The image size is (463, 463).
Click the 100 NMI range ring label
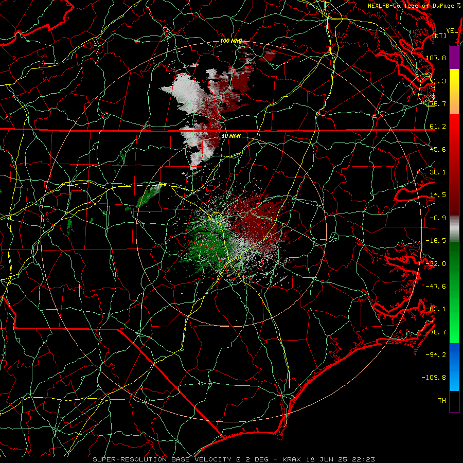coord(231,41)
